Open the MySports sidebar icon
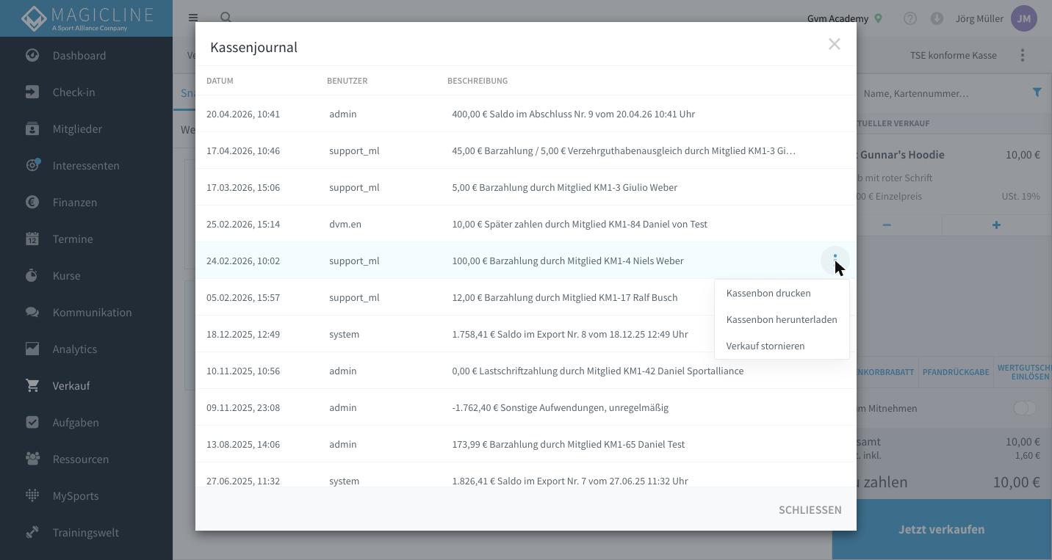This screenshot has height=560, width=1052. (x=32, y=495)
